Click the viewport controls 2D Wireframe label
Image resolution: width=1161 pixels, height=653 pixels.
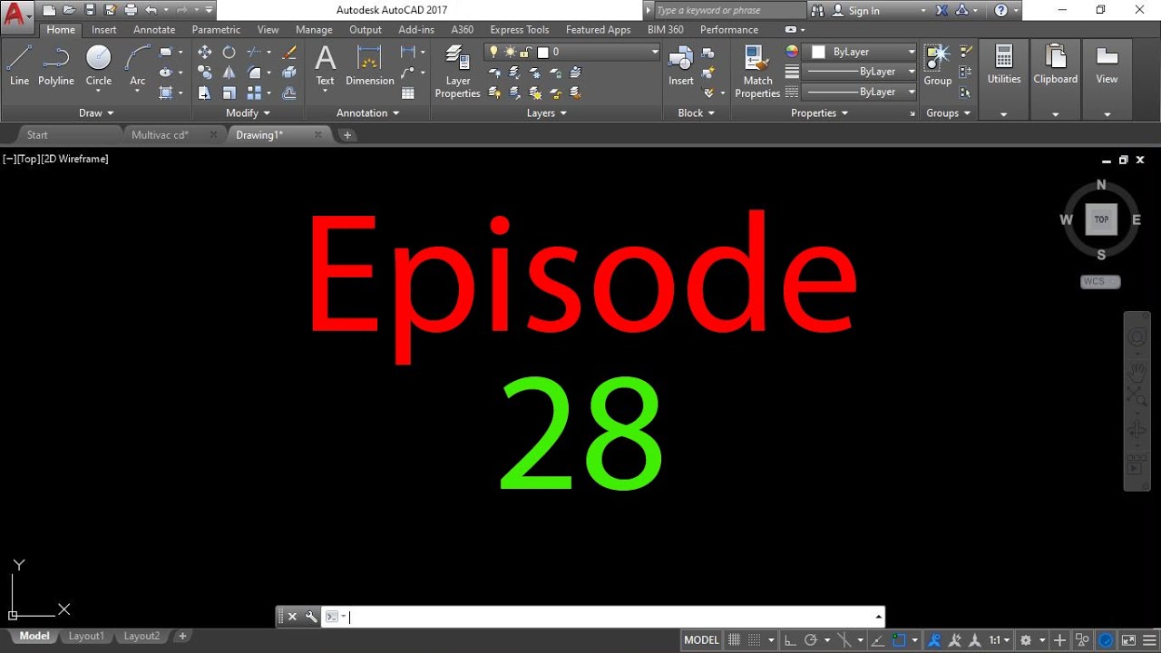75,159
